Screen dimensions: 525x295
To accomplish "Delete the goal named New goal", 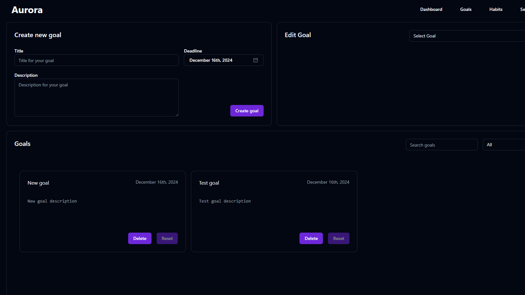I will (x=140, y=238).
